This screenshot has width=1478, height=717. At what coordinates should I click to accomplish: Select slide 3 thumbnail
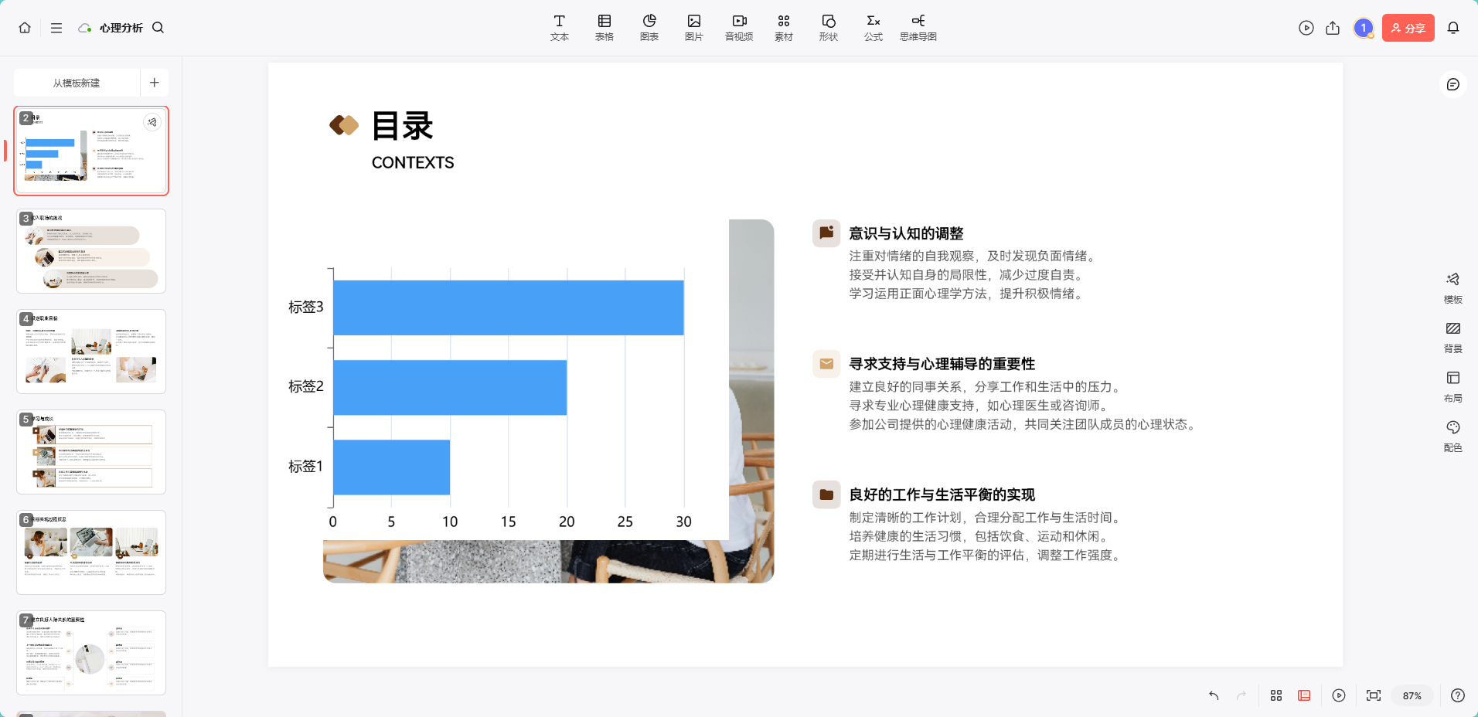click(x=91, y=251)
